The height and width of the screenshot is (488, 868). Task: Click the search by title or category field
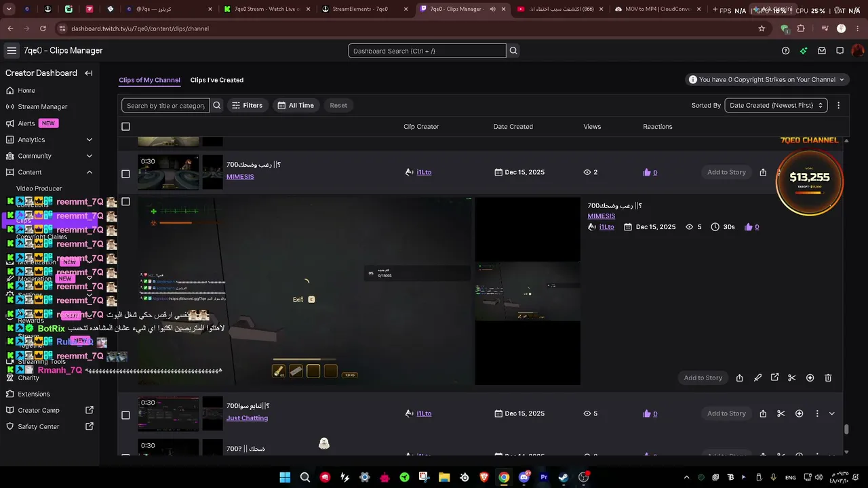(165, 105)
